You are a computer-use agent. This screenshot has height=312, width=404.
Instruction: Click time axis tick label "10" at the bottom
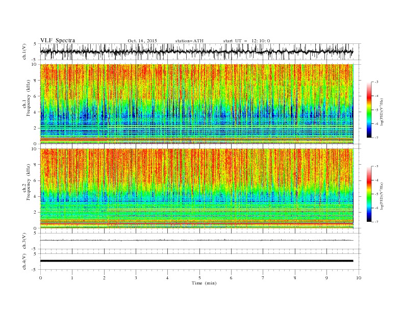tap(359, 278)
